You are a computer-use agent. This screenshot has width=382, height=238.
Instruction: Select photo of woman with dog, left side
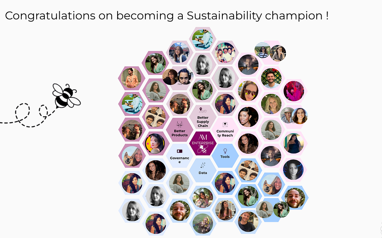click(x=132, y=156)
